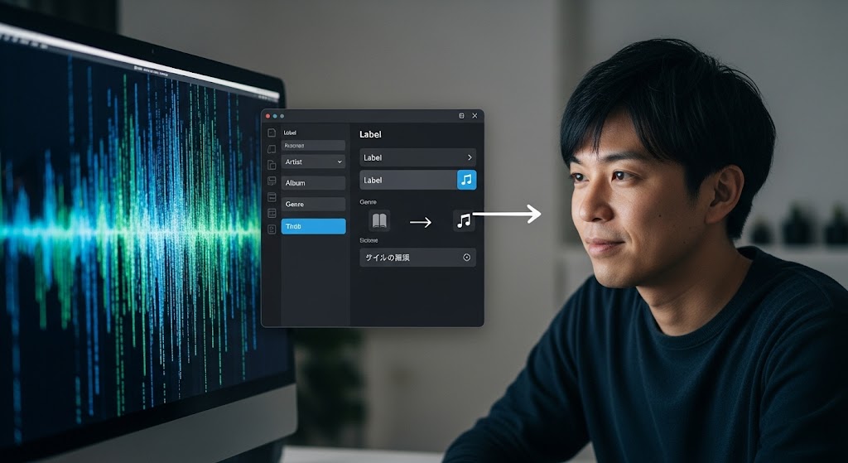
Task: Select the horizontal split panel sidebar icon
Action: (272, 197)
